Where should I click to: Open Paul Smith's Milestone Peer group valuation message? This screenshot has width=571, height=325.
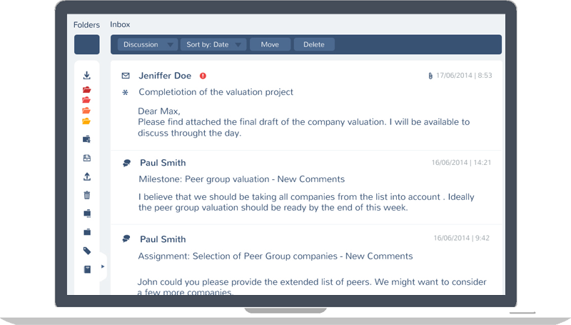click(x=241, y=179)
